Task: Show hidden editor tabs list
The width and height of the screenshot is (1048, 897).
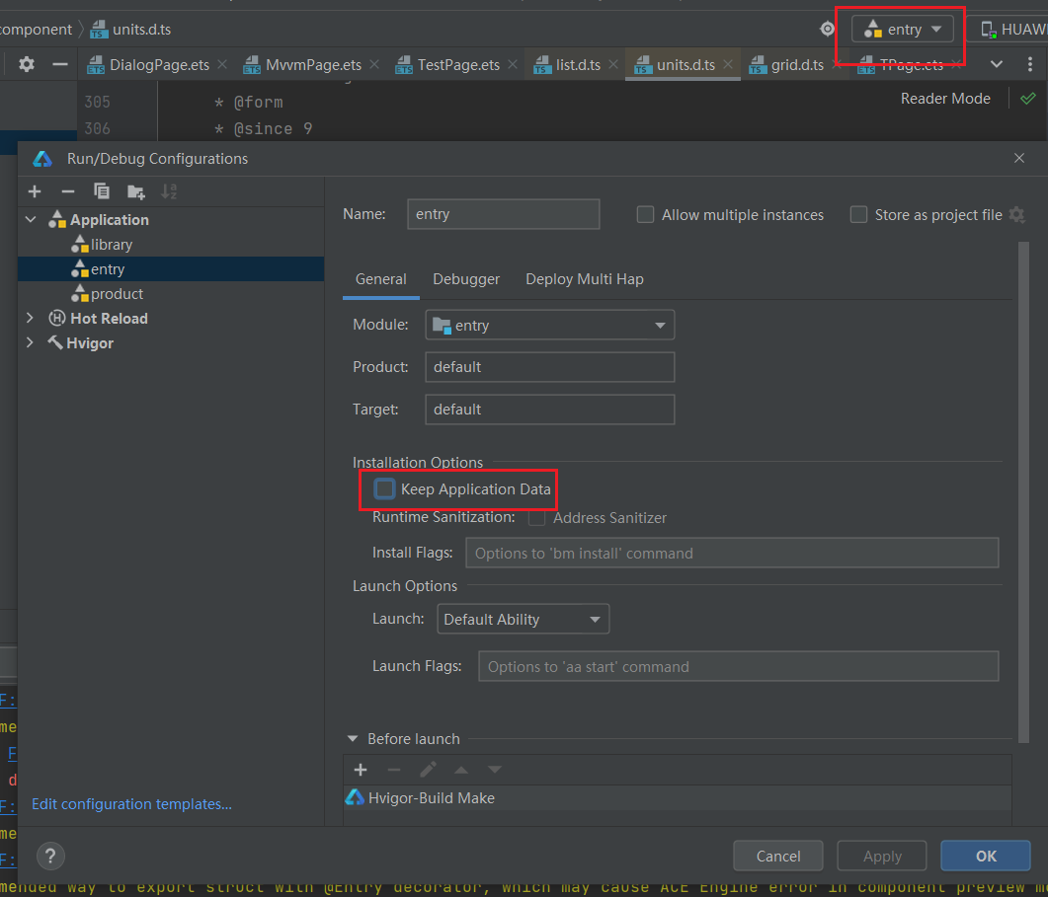Action: pos(997,64)
